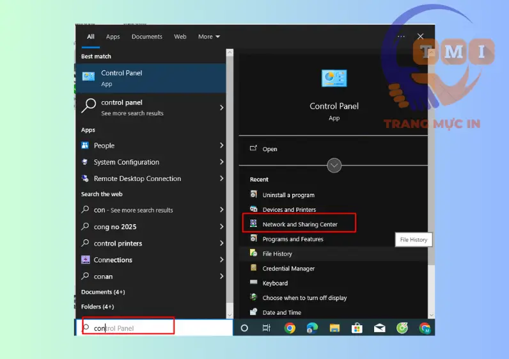Expand the System Configuration result chevron
Image resolution: width=509 pixels, height=359 pixels.
(221, 162)
